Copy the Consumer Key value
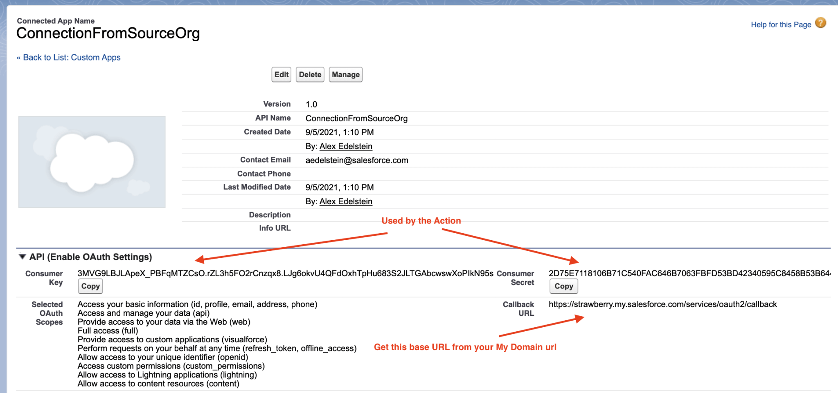Screen dimensions: 838x393 click(x=90, y=286)
